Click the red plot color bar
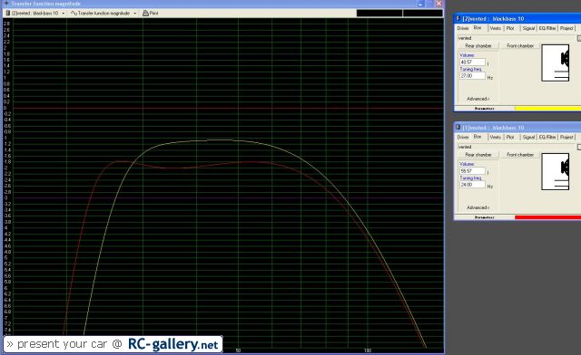This screenshot has width=581, height=355. tap(547, 217)
